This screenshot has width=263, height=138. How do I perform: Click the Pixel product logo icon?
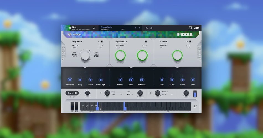click(x=70, y=28)
